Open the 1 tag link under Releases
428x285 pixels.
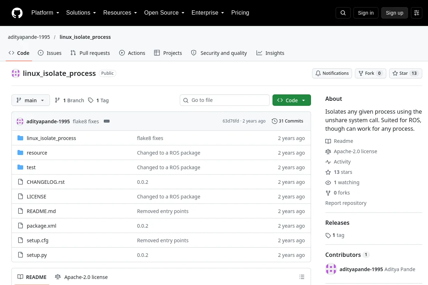coord(335,235)
